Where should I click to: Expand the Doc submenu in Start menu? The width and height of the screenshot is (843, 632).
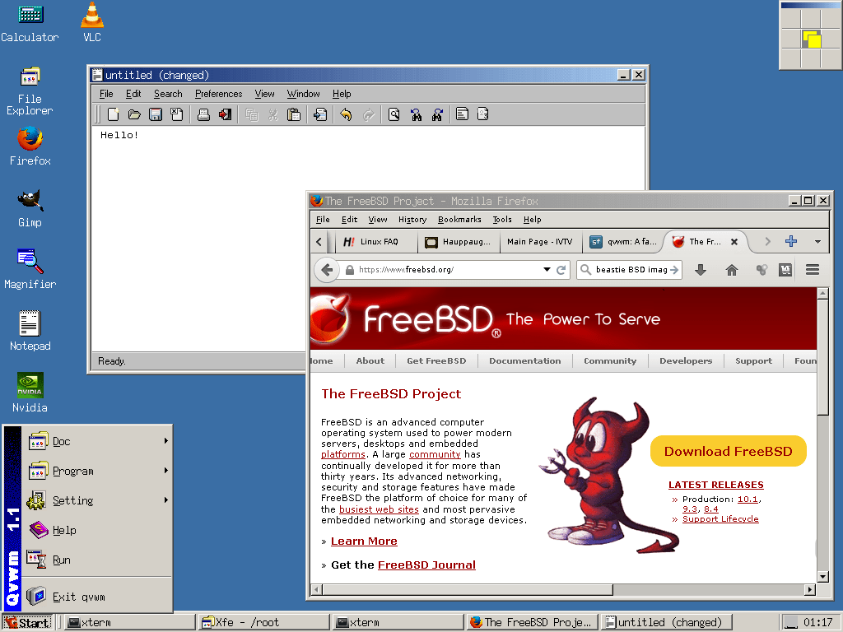97,441
